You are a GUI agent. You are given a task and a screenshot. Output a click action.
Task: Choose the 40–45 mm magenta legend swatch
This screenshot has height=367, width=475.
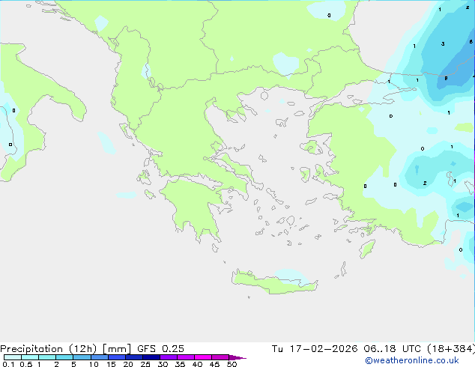coord(202,357)
